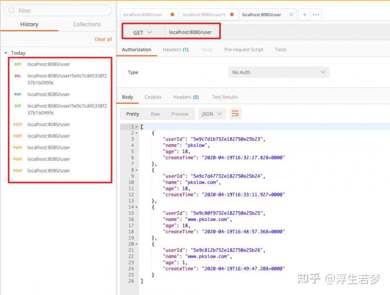Click the beautify/format code icon beside JSON
This screenshot has height=295, width=390.
point(235,113)
